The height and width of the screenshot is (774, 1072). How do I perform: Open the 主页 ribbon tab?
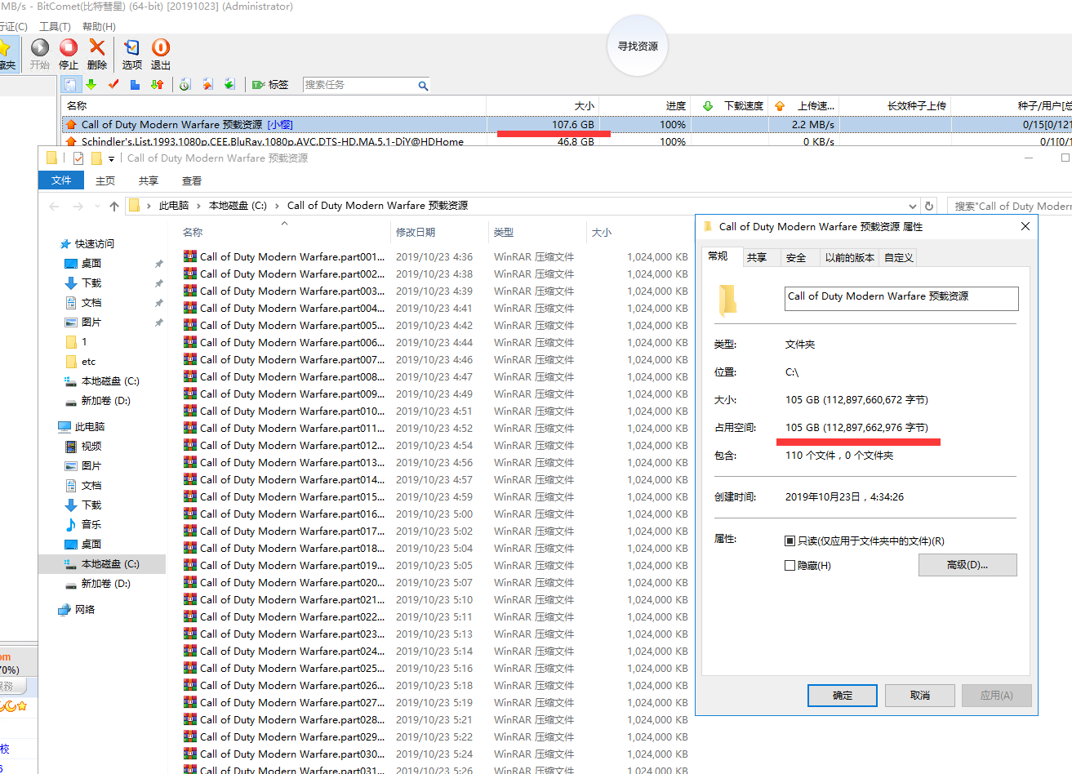[105, 180]
